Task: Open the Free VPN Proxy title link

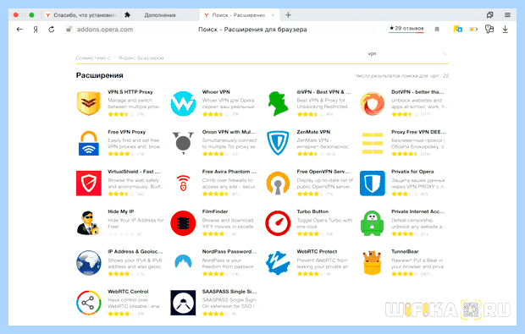Action: pos(126,132)
